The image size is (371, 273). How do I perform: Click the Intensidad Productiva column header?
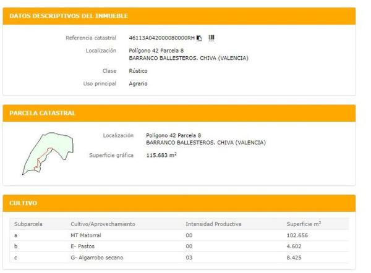213,224
